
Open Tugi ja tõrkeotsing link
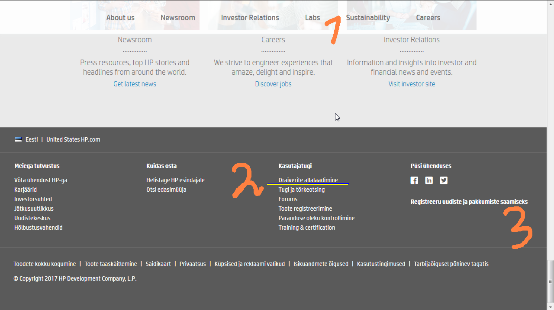(302, 190)
